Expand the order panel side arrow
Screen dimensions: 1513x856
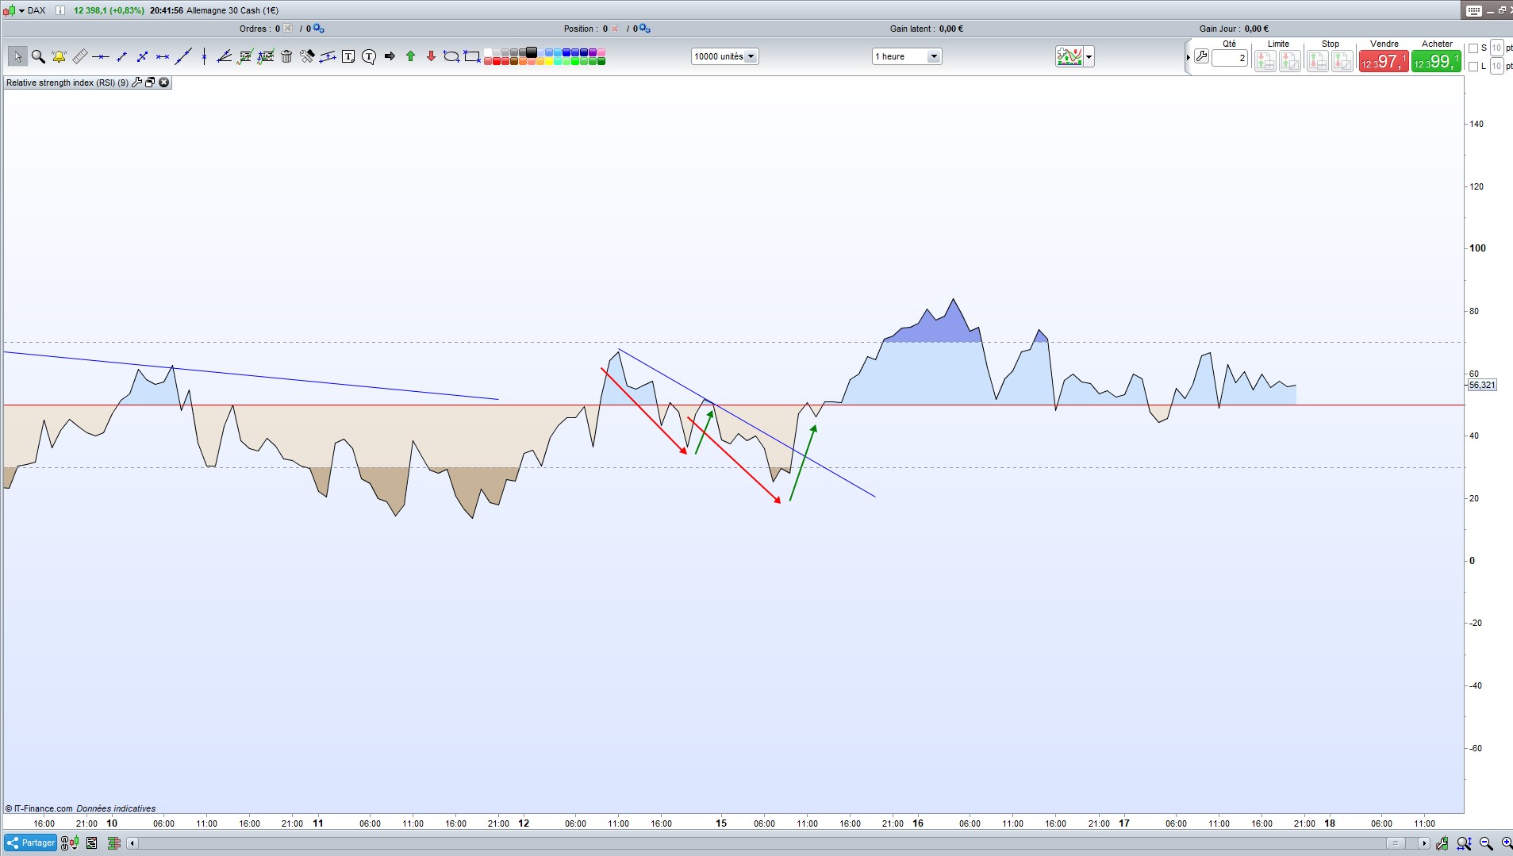coord(1188,57)
